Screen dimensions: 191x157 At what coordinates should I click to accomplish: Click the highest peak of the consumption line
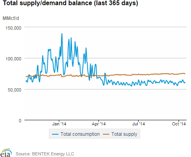pos(62,34)
